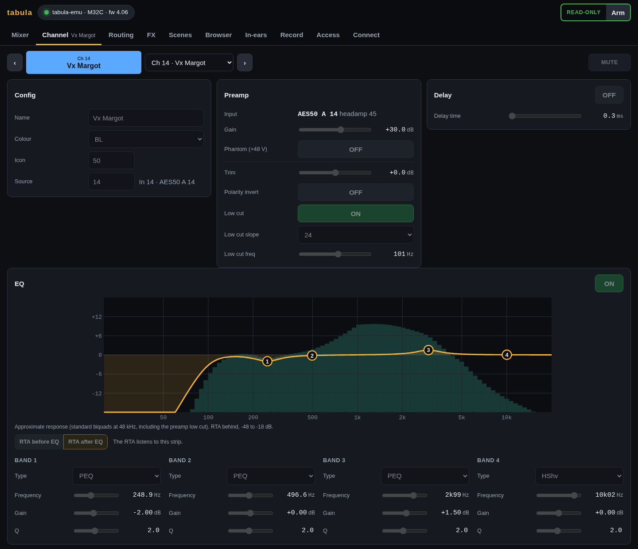Toggle Polarity invert switch
This screenshot has width=638, height=549.
(x=355, y=192)
